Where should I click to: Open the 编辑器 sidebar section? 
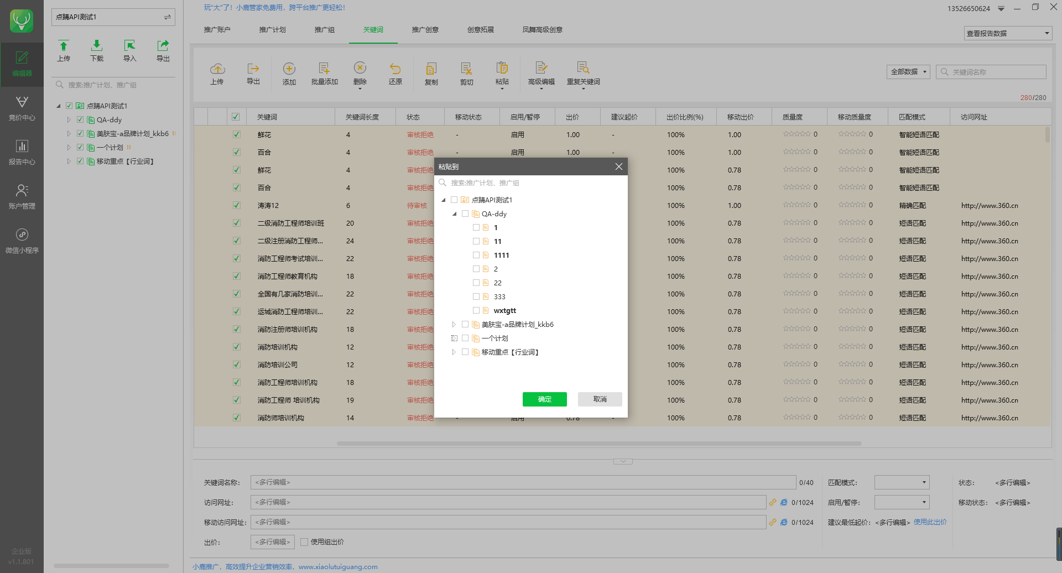(22, 64)
